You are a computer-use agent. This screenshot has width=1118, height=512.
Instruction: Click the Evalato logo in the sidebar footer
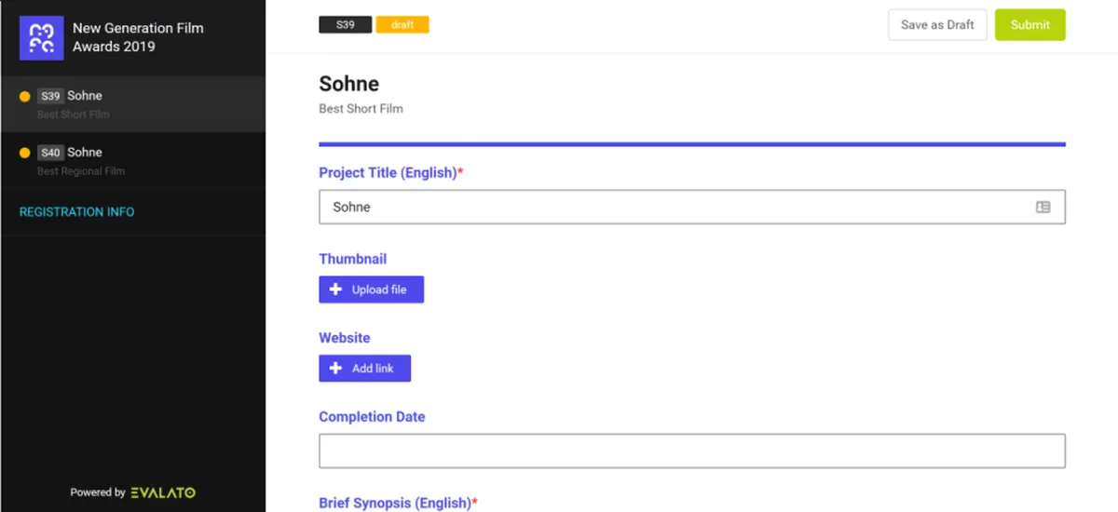point(163,492)
